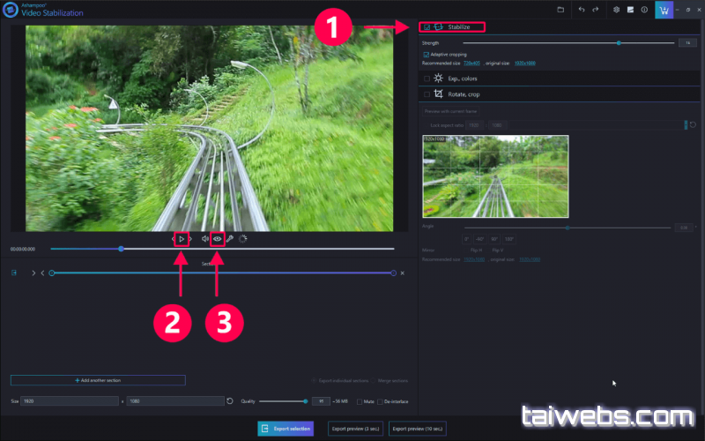Click Add another section bar
The height and width of the screenshot is (441, 705).
[98, 380]
